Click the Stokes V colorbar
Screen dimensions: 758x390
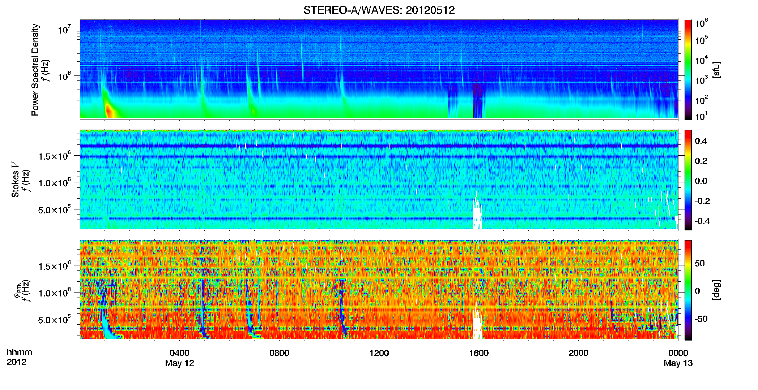[688, 180]
